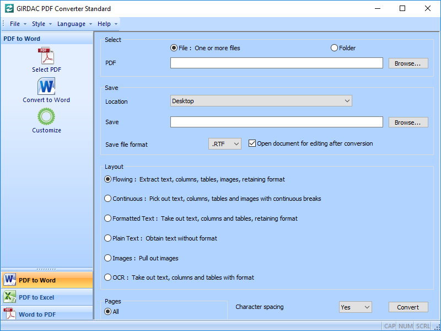441x331 pixels.
Task: Click the PDF to Word panel header
Action: (47, 39)
